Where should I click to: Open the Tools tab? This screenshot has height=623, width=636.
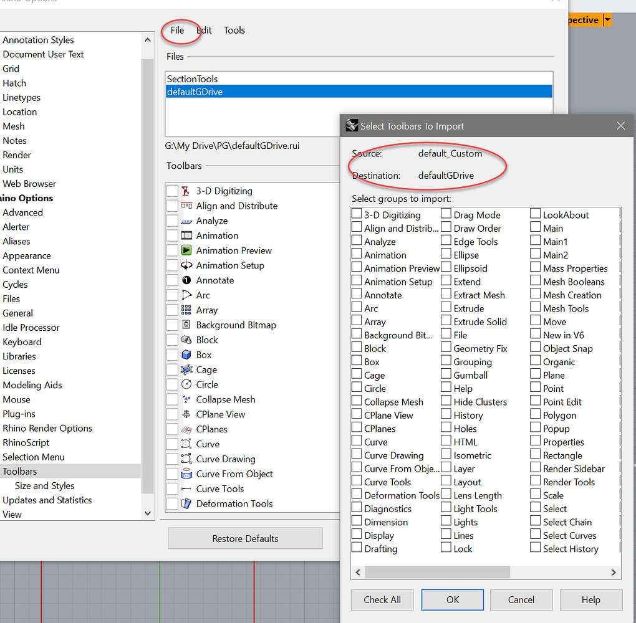pos(234,30)
